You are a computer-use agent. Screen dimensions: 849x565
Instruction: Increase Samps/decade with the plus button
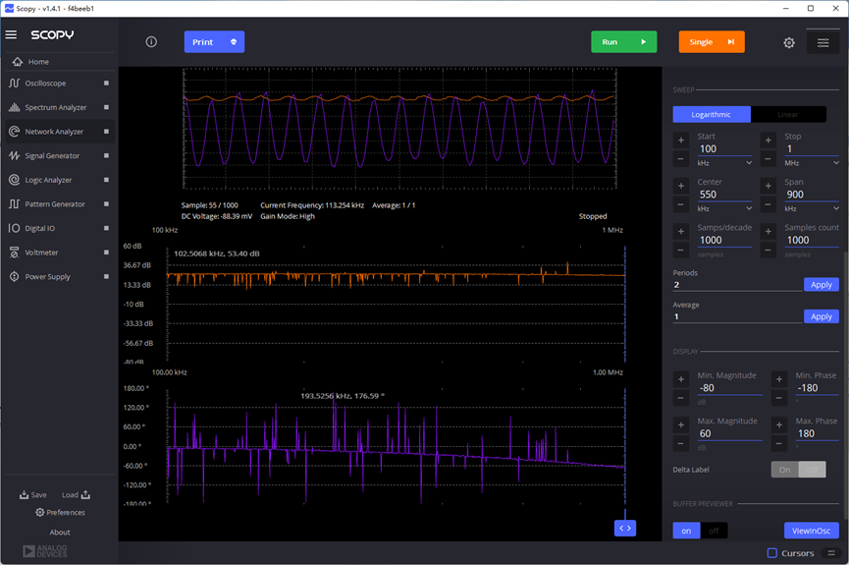coord(680,232)
